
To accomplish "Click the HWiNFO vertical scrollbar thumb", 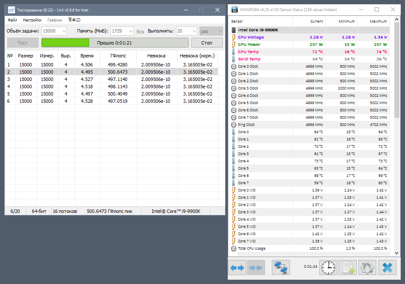I will click(397, 70).
